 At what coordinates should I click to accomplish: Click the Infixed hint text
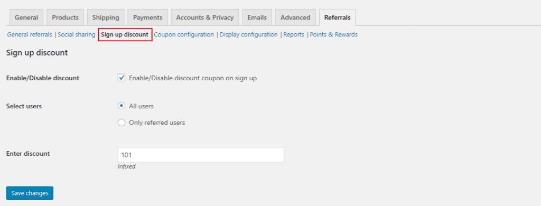tap(127, 166)
